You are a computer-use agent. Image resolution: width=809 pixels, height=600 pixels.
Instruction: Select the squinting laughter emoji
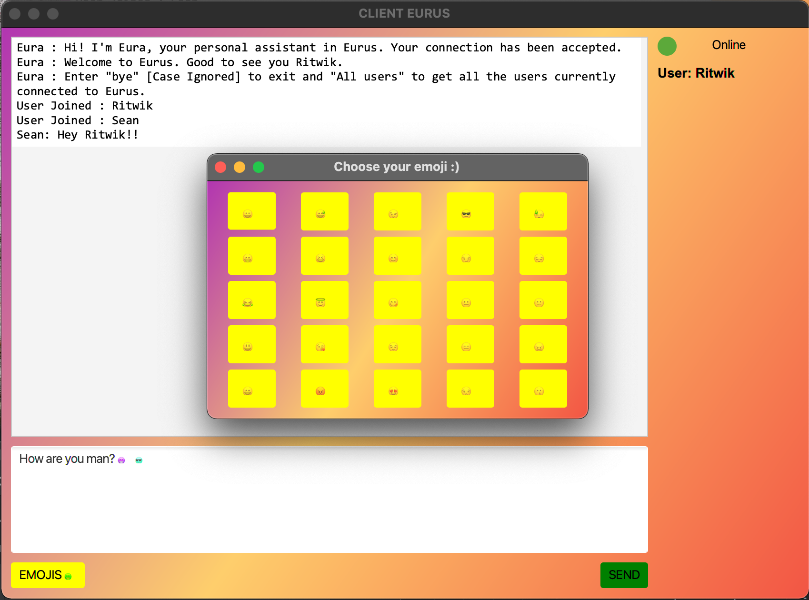click(324, 256)
